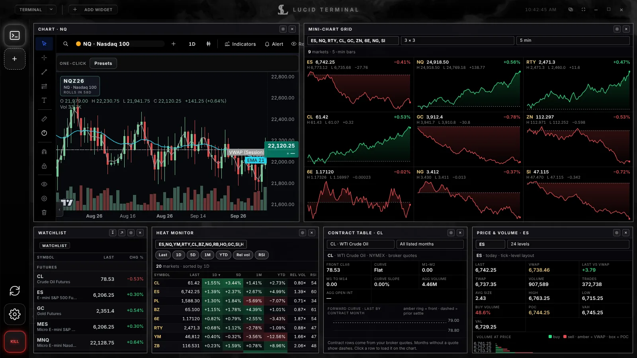Open the TERMINAL dropdown at top left
The image size is (637, 358).
(x=35, y=10)
